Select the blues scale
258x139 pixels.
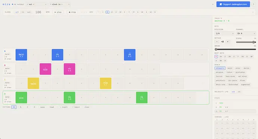(243, 80)
